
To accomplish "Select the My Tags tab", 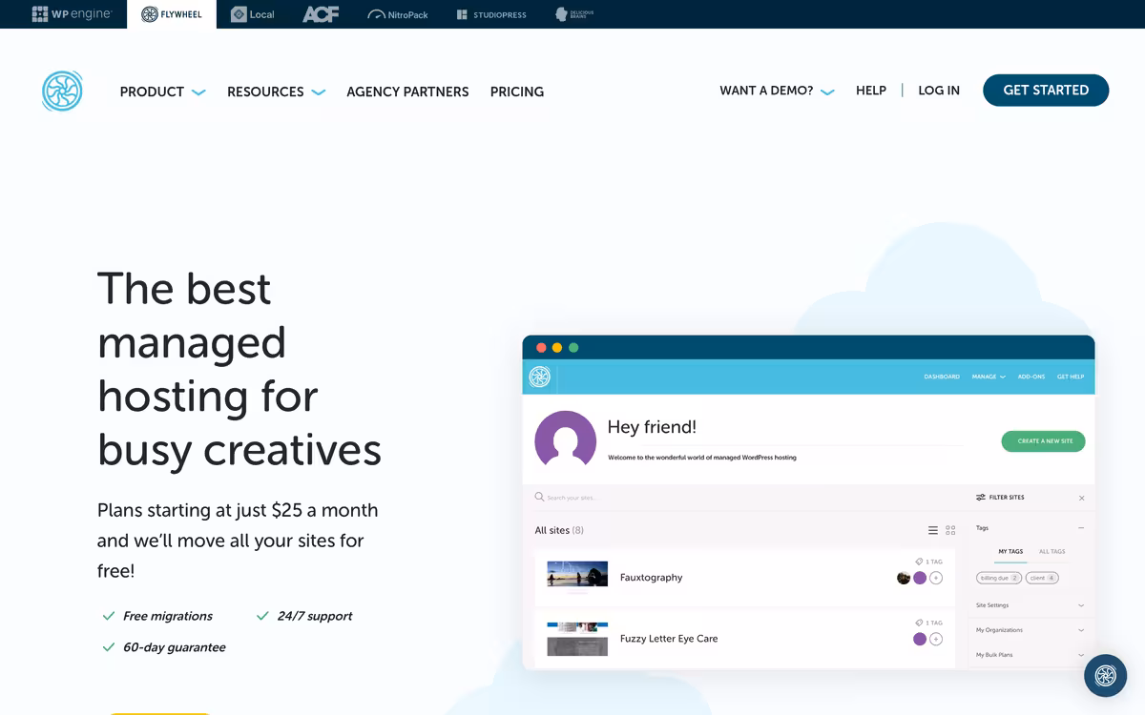I will click(x=1010, y=552).
